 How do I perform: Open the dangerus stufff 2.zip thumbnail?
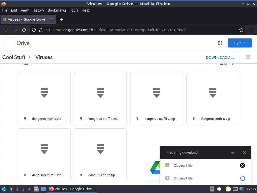point(157,93)
